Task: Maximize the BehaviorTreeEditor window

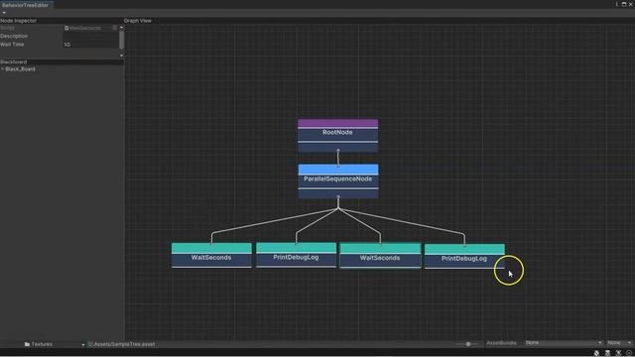Action: (x=624, y=4)
